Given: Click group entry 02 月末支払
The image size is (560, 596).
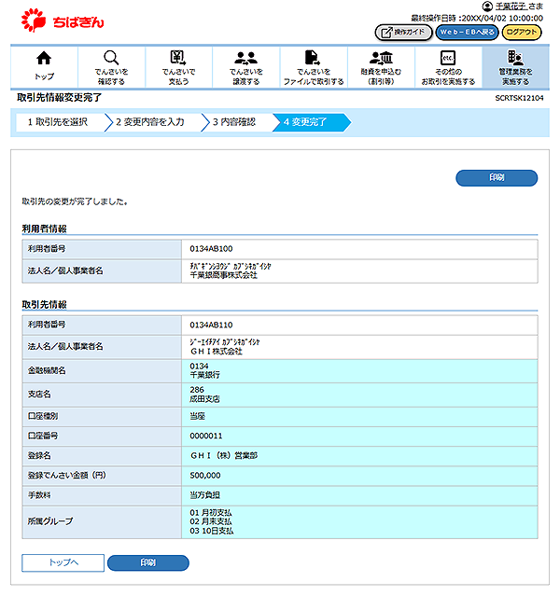Looking at the screenshot, I should point(211,521).
